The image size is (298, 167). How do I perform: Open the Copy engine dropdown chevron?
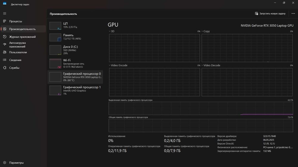point(202,31)
